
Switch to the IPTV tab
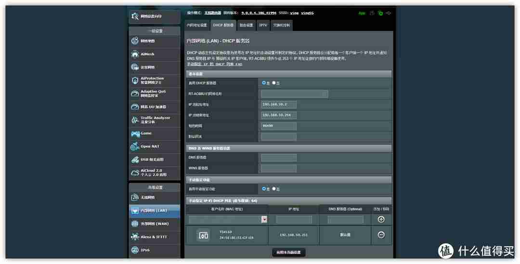(x=263, y=25)
